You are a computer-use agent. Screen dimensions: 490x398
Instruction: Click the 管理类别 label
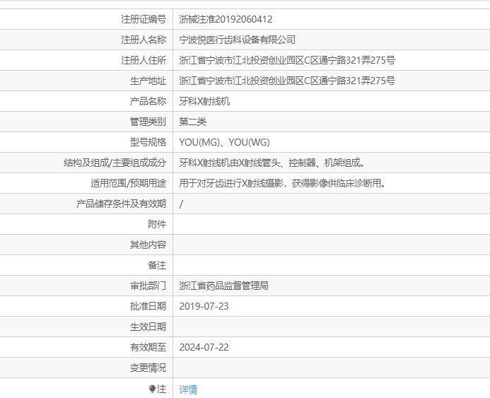pos(148,122)
